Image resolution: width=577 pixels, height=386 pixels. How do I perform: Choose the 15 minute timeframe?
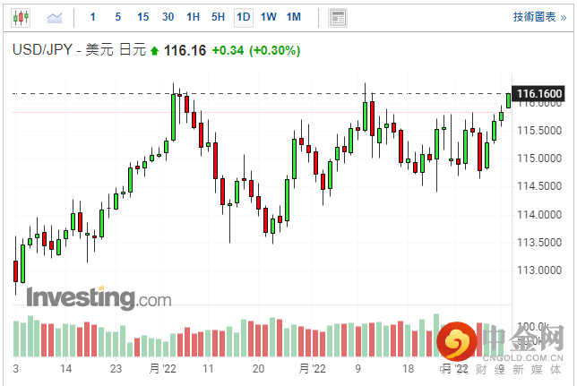[x=142, y=17]
